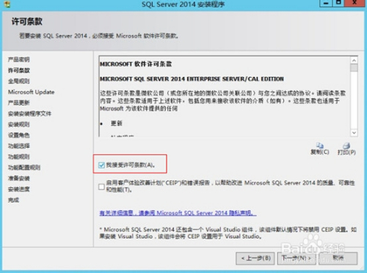Image resolution: width=367 pixels, height=273 pixels.
Task: Click the Print (打印) icon
Action: tap(346, 146)
